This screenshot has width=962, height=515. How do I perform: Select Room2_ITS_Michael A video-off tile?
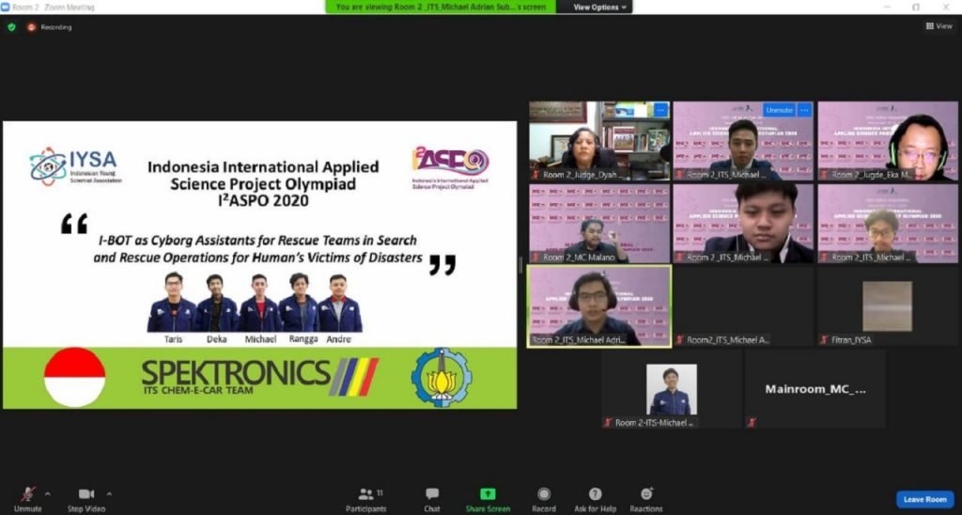pyautogui.click(x=743, y=306)
